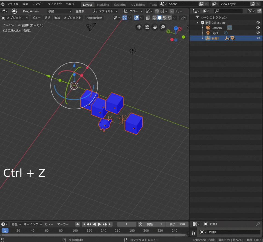Click the 終了 end frame field
The image size is (263, 242).
click(x=177, y=224)
